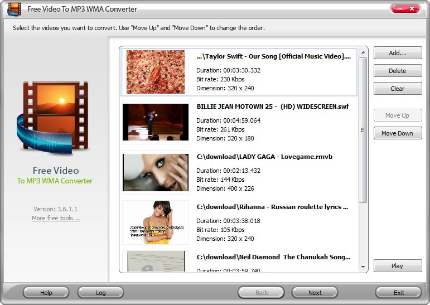
Task: Click Bit rate: 105 Kbps text
Action: click(x=220, y=230)
